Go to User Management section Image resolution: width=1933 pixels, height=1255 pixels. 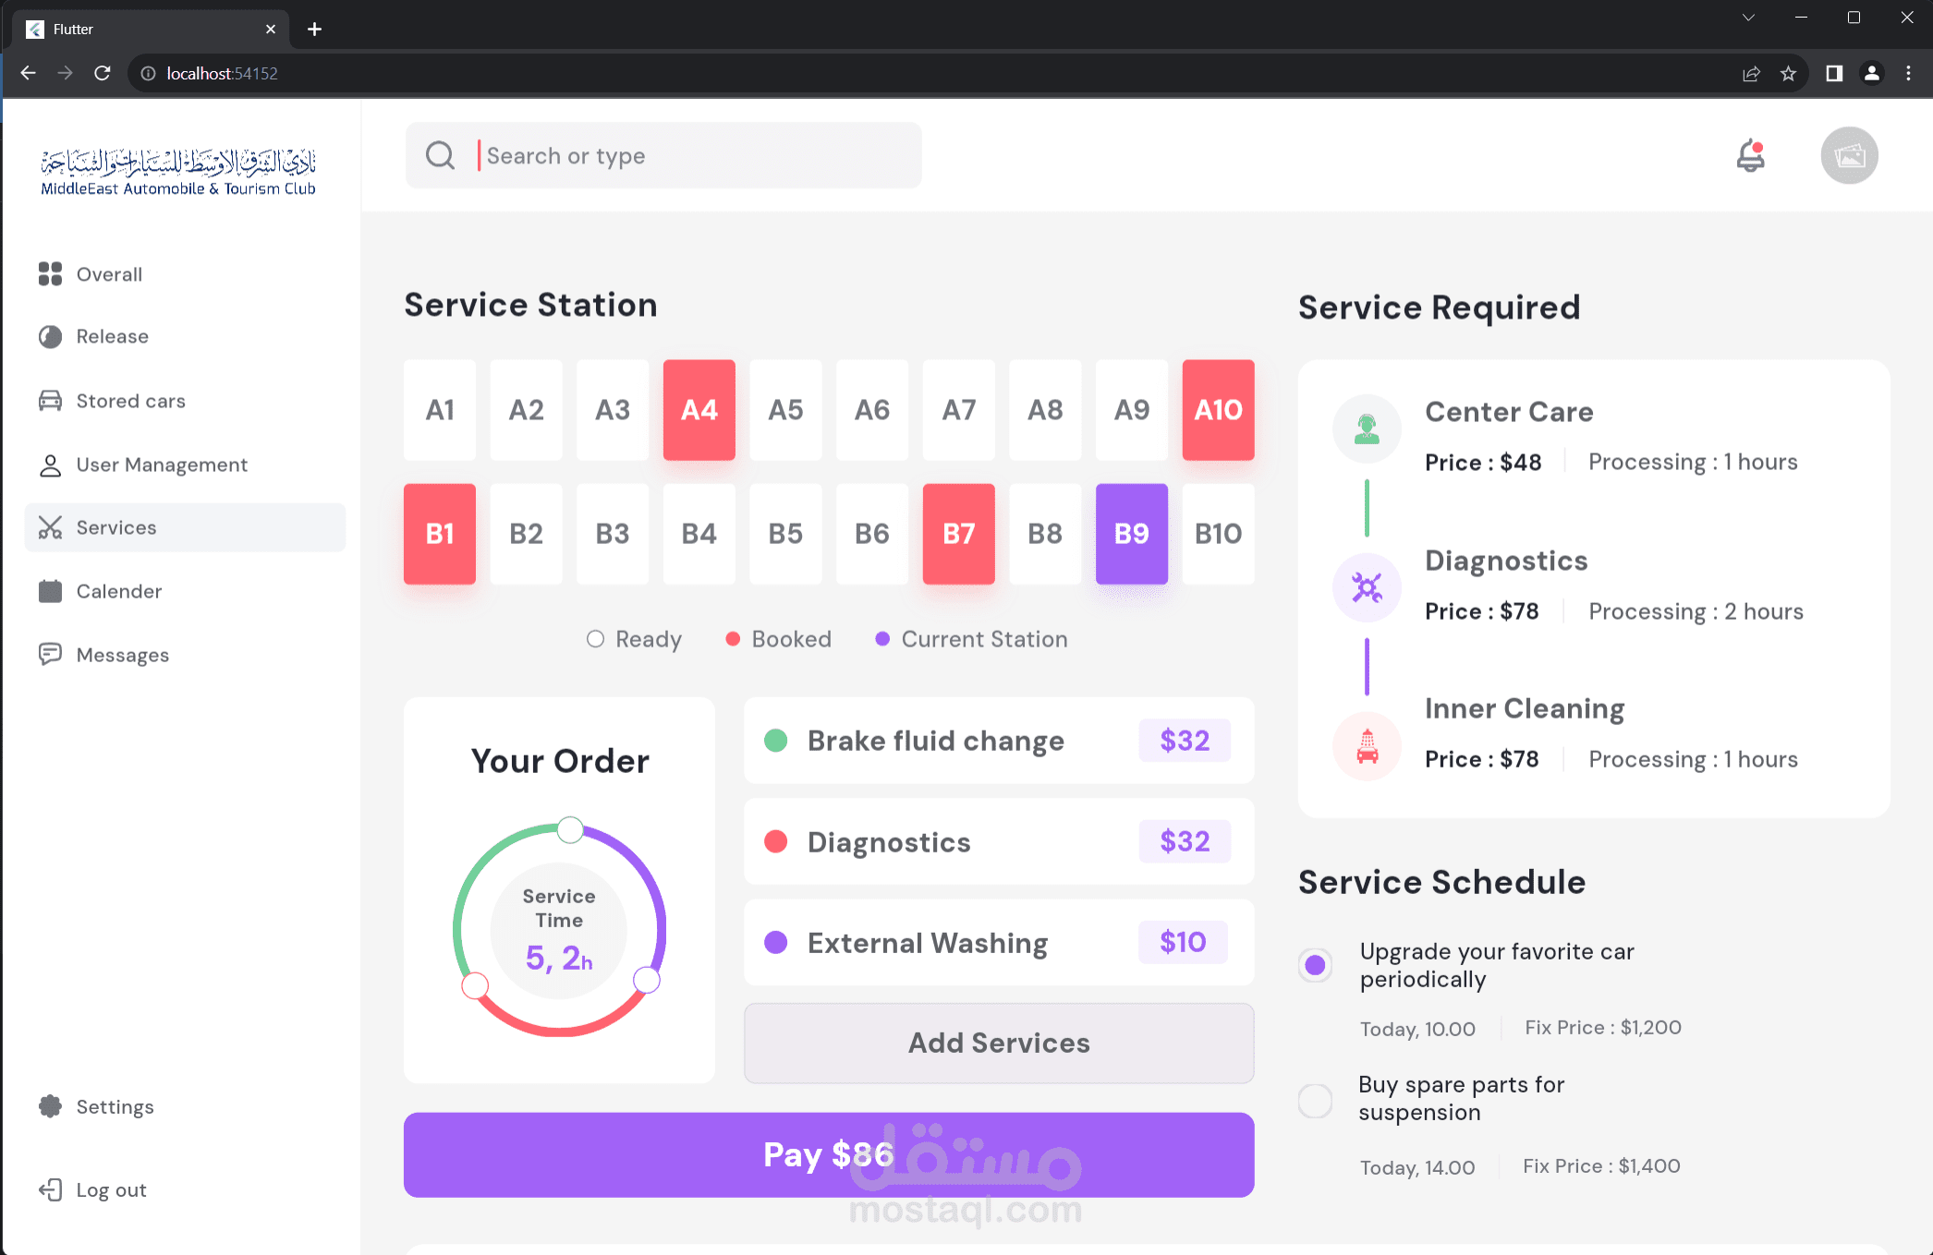tap(161, 465)
